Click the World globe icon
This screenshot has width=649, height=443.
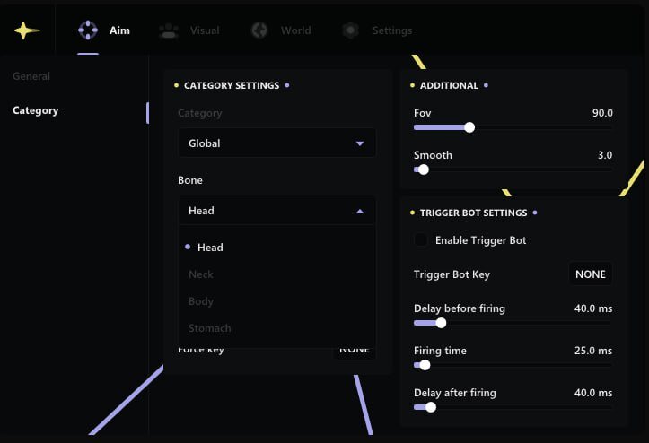click(x=259, y=30)
